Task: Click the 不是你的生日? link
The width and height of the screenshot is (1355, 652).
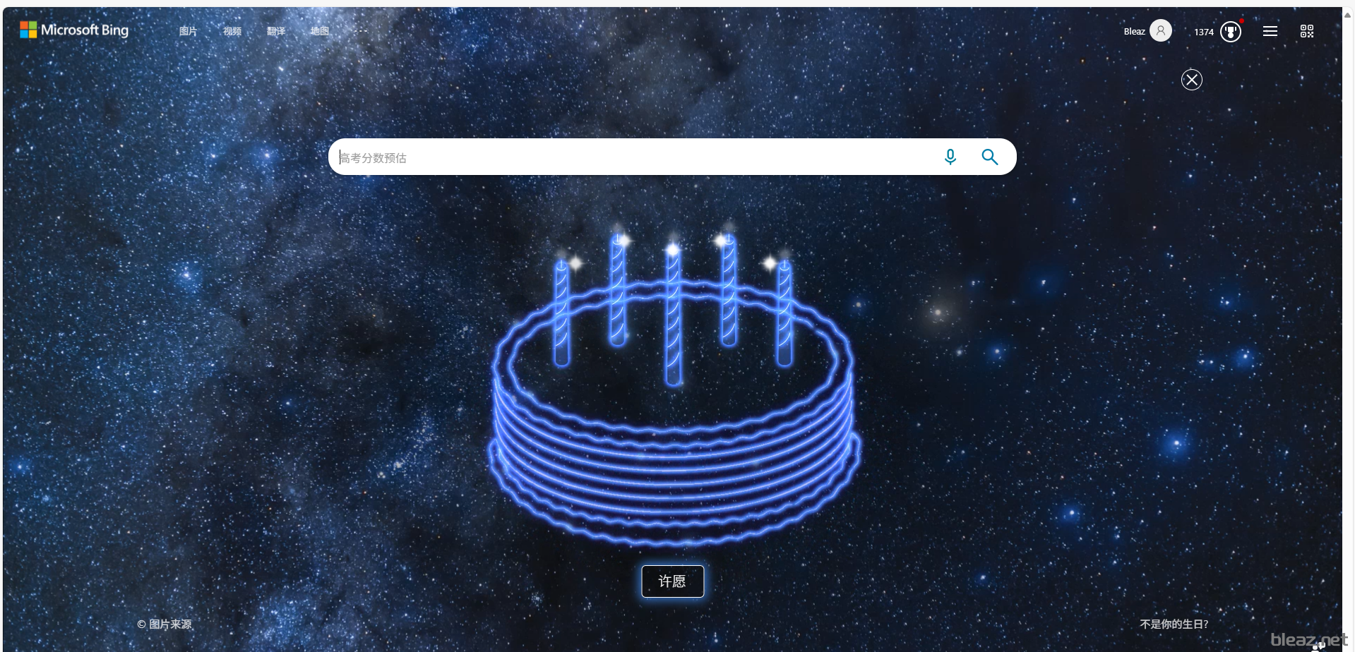Action: [1174, 624]
